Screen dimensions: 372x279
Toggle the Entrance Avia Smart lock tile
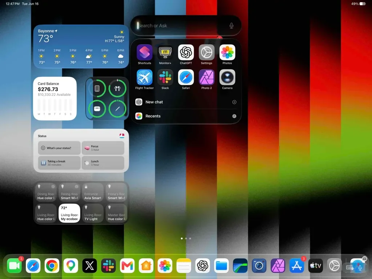[93, 192]
